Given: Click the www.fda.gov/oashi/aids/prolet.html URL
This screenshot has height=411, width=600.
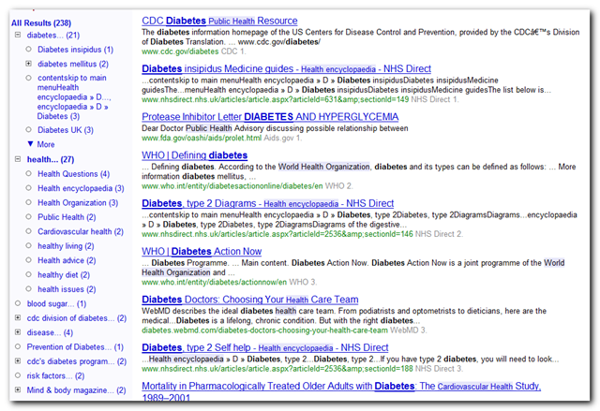Looking at the screenshot, I should point(202,138).
